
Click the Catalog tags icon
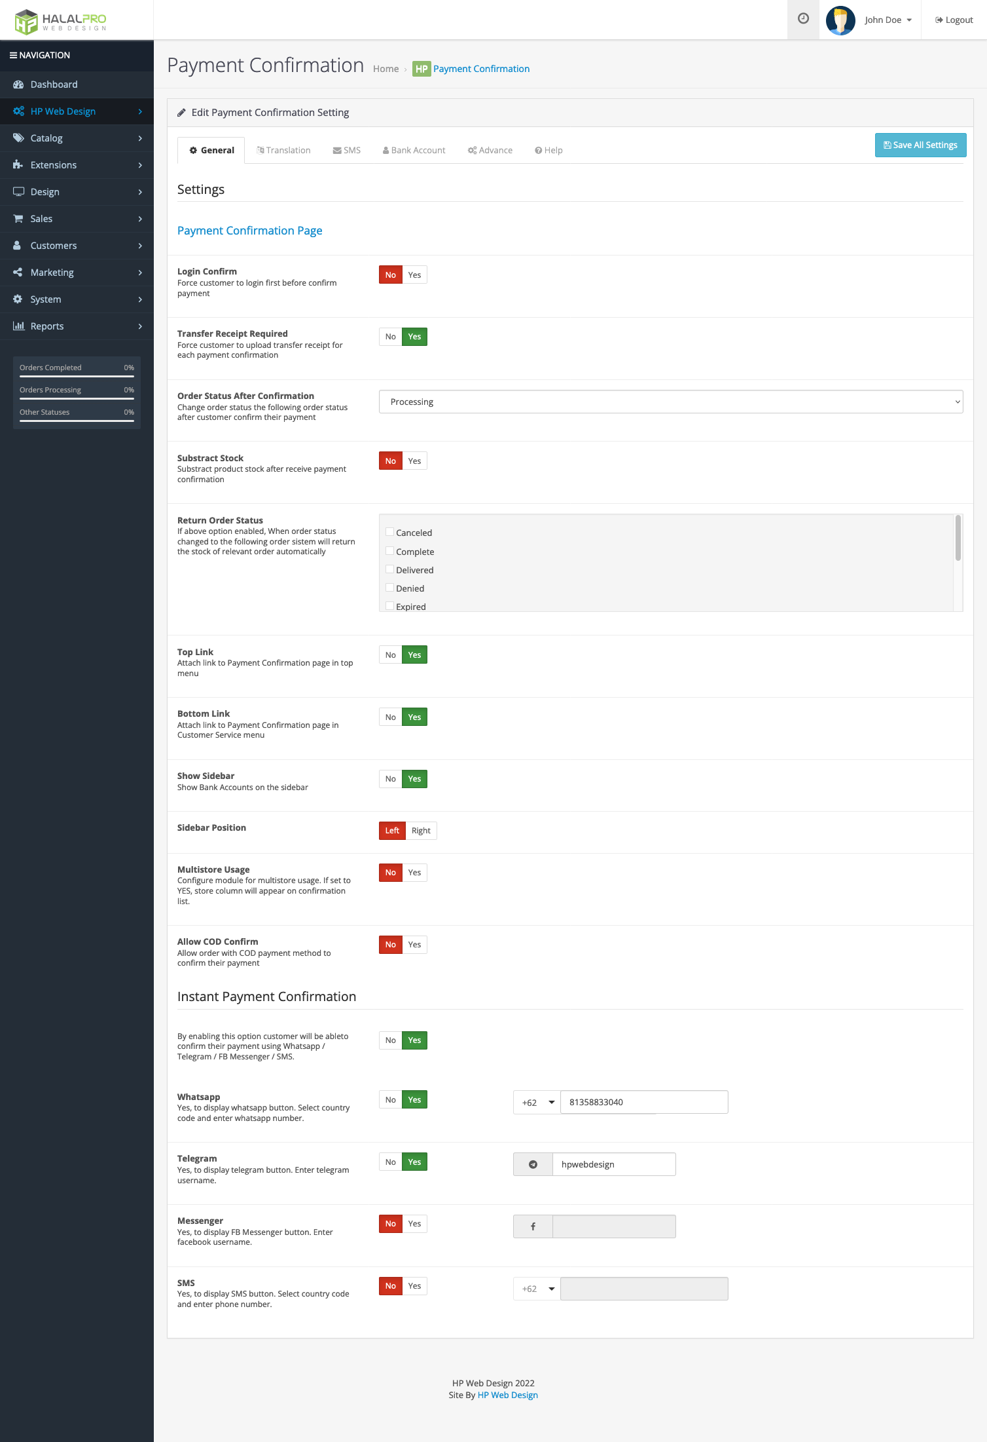(18, 138)
